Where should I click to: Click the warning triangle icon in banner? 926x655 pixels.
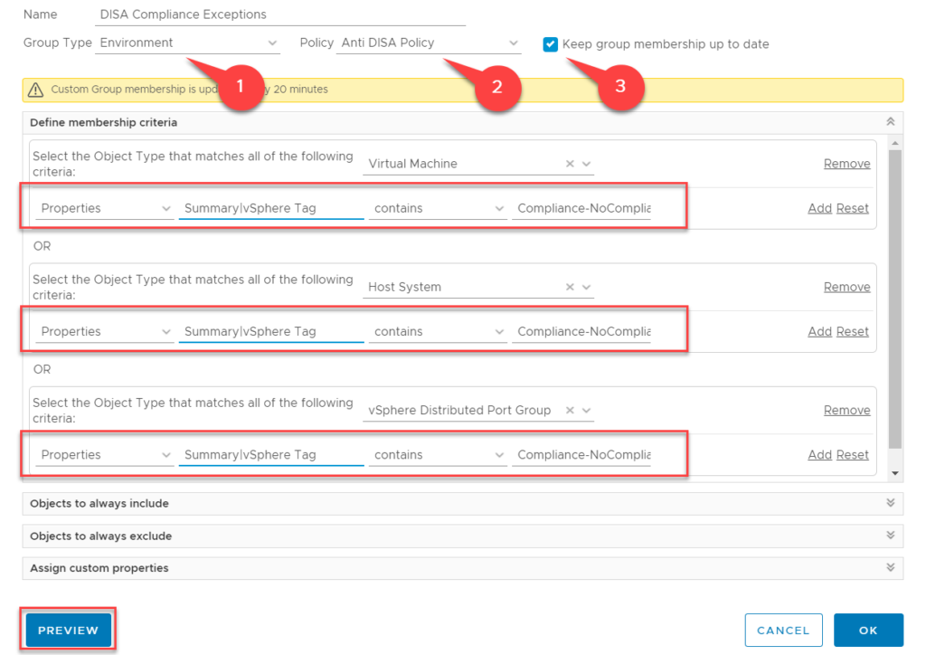tap(35, 90)
